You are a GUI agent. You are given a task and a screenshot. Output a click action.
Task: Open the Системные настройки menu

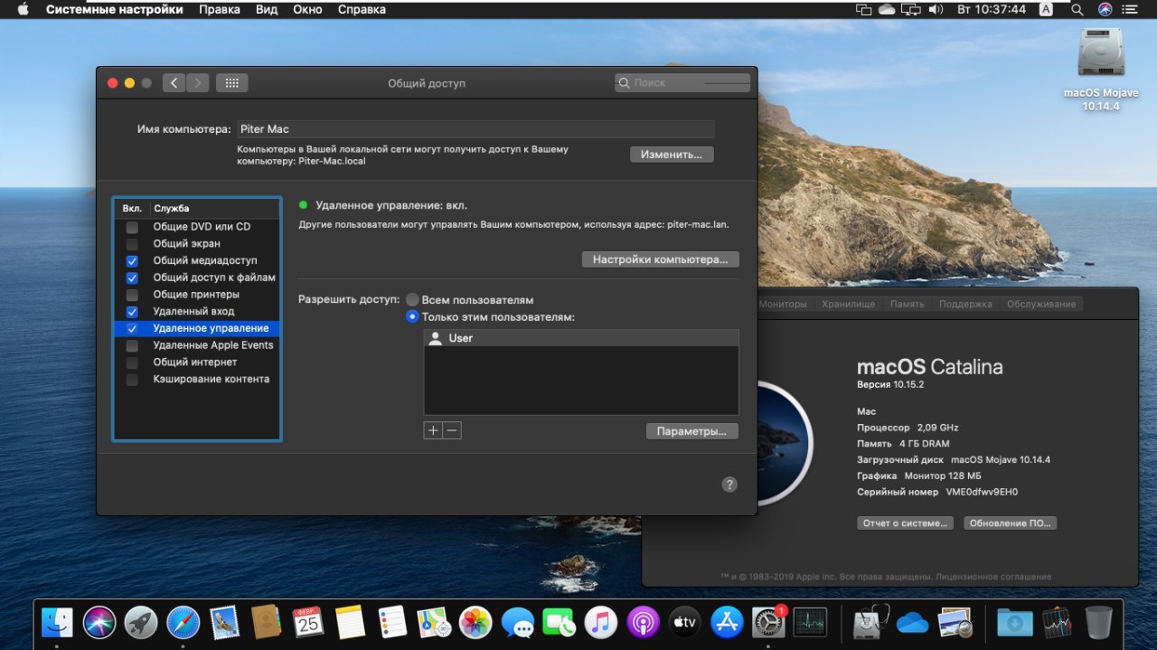point(115,10)
